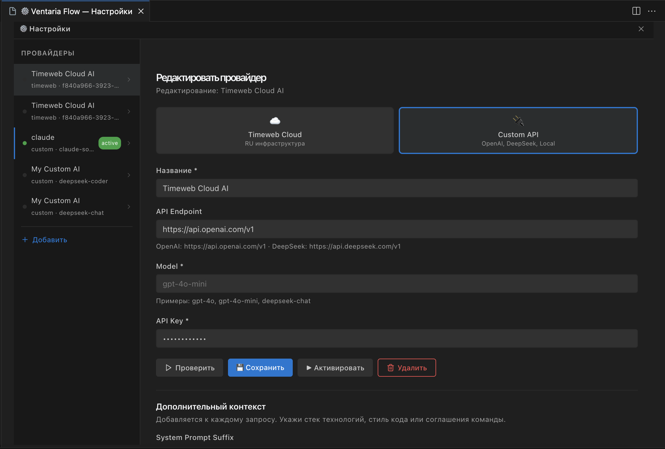The width and height of the screenshot is (665, 449).
Task: Click the plus icon beside Добавить
Action: 25,240
